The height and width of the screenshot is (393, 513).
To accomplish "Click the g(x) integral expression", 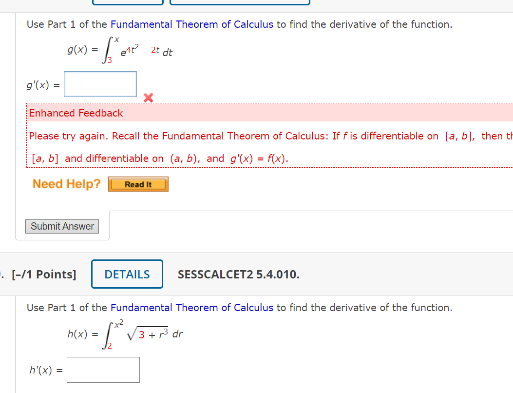I will (119, 50).
